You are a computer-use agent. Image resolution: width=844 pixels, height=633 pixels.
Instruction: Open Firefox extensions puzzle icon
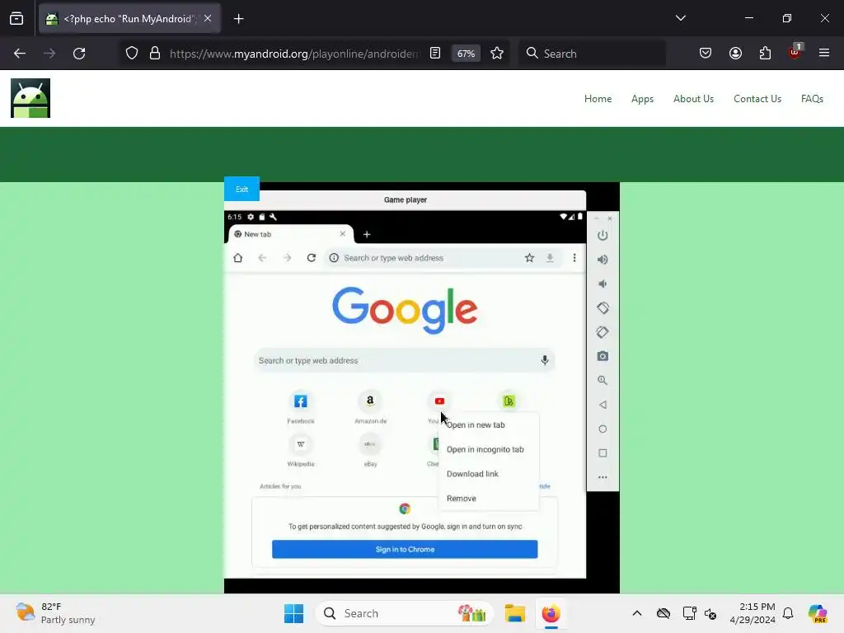(765, 54)
